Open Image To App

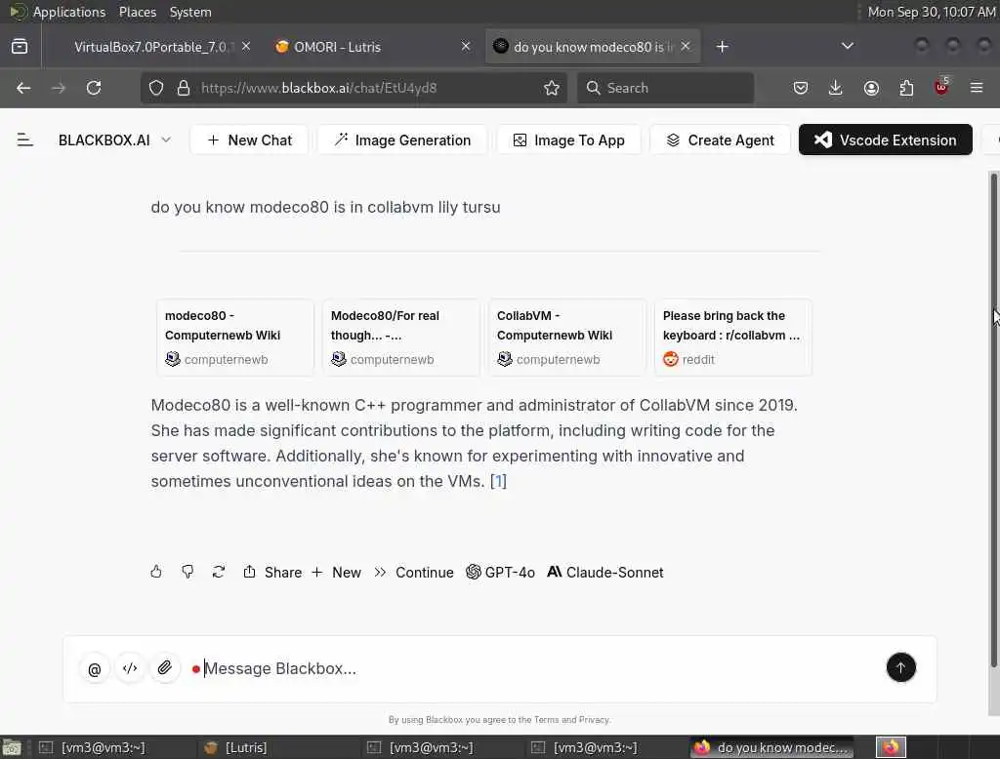(x=569, y=140)
